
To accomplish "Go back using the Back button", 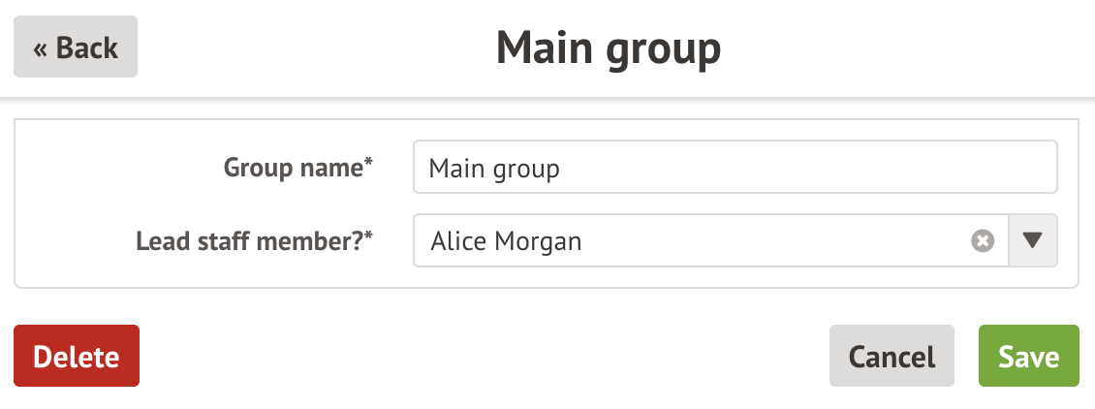I will pyautogui.click(x=76, y=47).
